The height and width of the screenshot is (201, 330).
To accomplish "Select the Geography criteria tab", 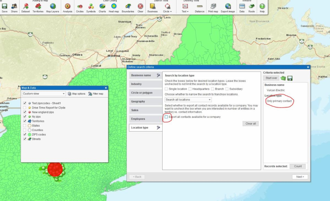I will coord(145,101).
